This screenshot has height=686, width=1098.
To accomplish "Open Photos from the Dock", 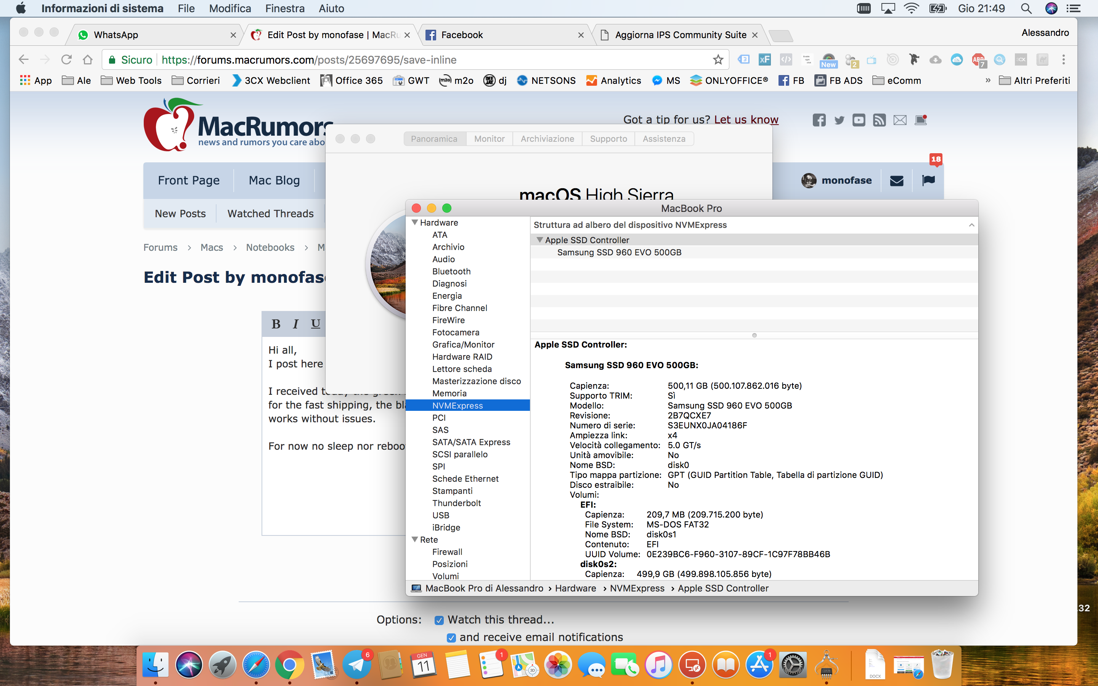I will click(558, 665).
